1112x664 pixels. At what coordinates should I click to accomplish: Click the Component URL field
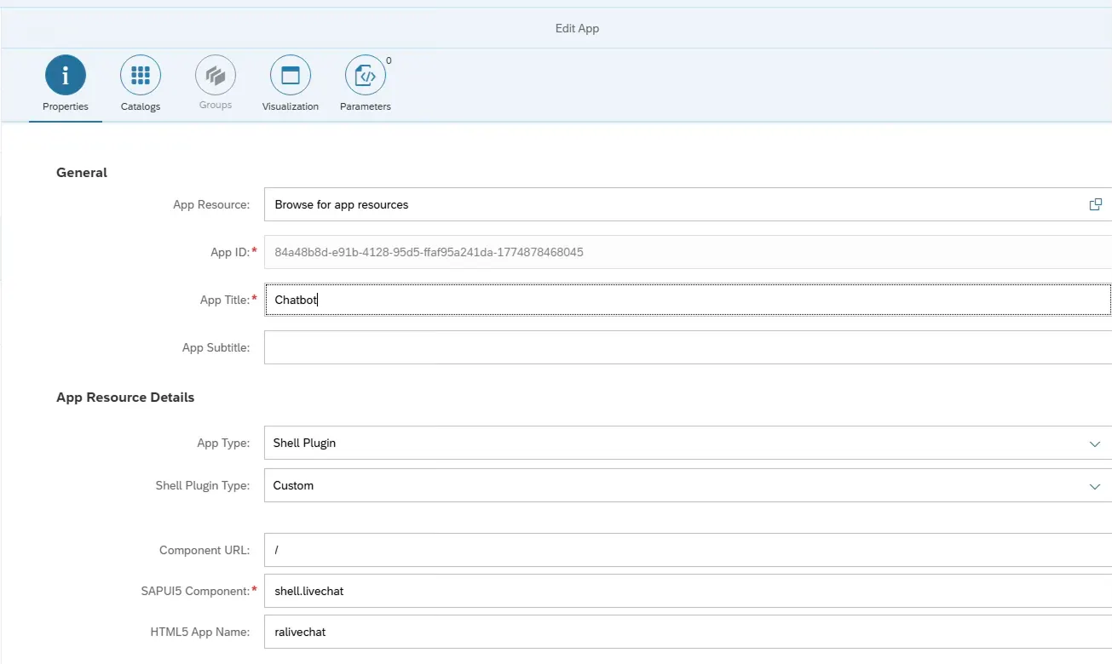coord(596,549)
